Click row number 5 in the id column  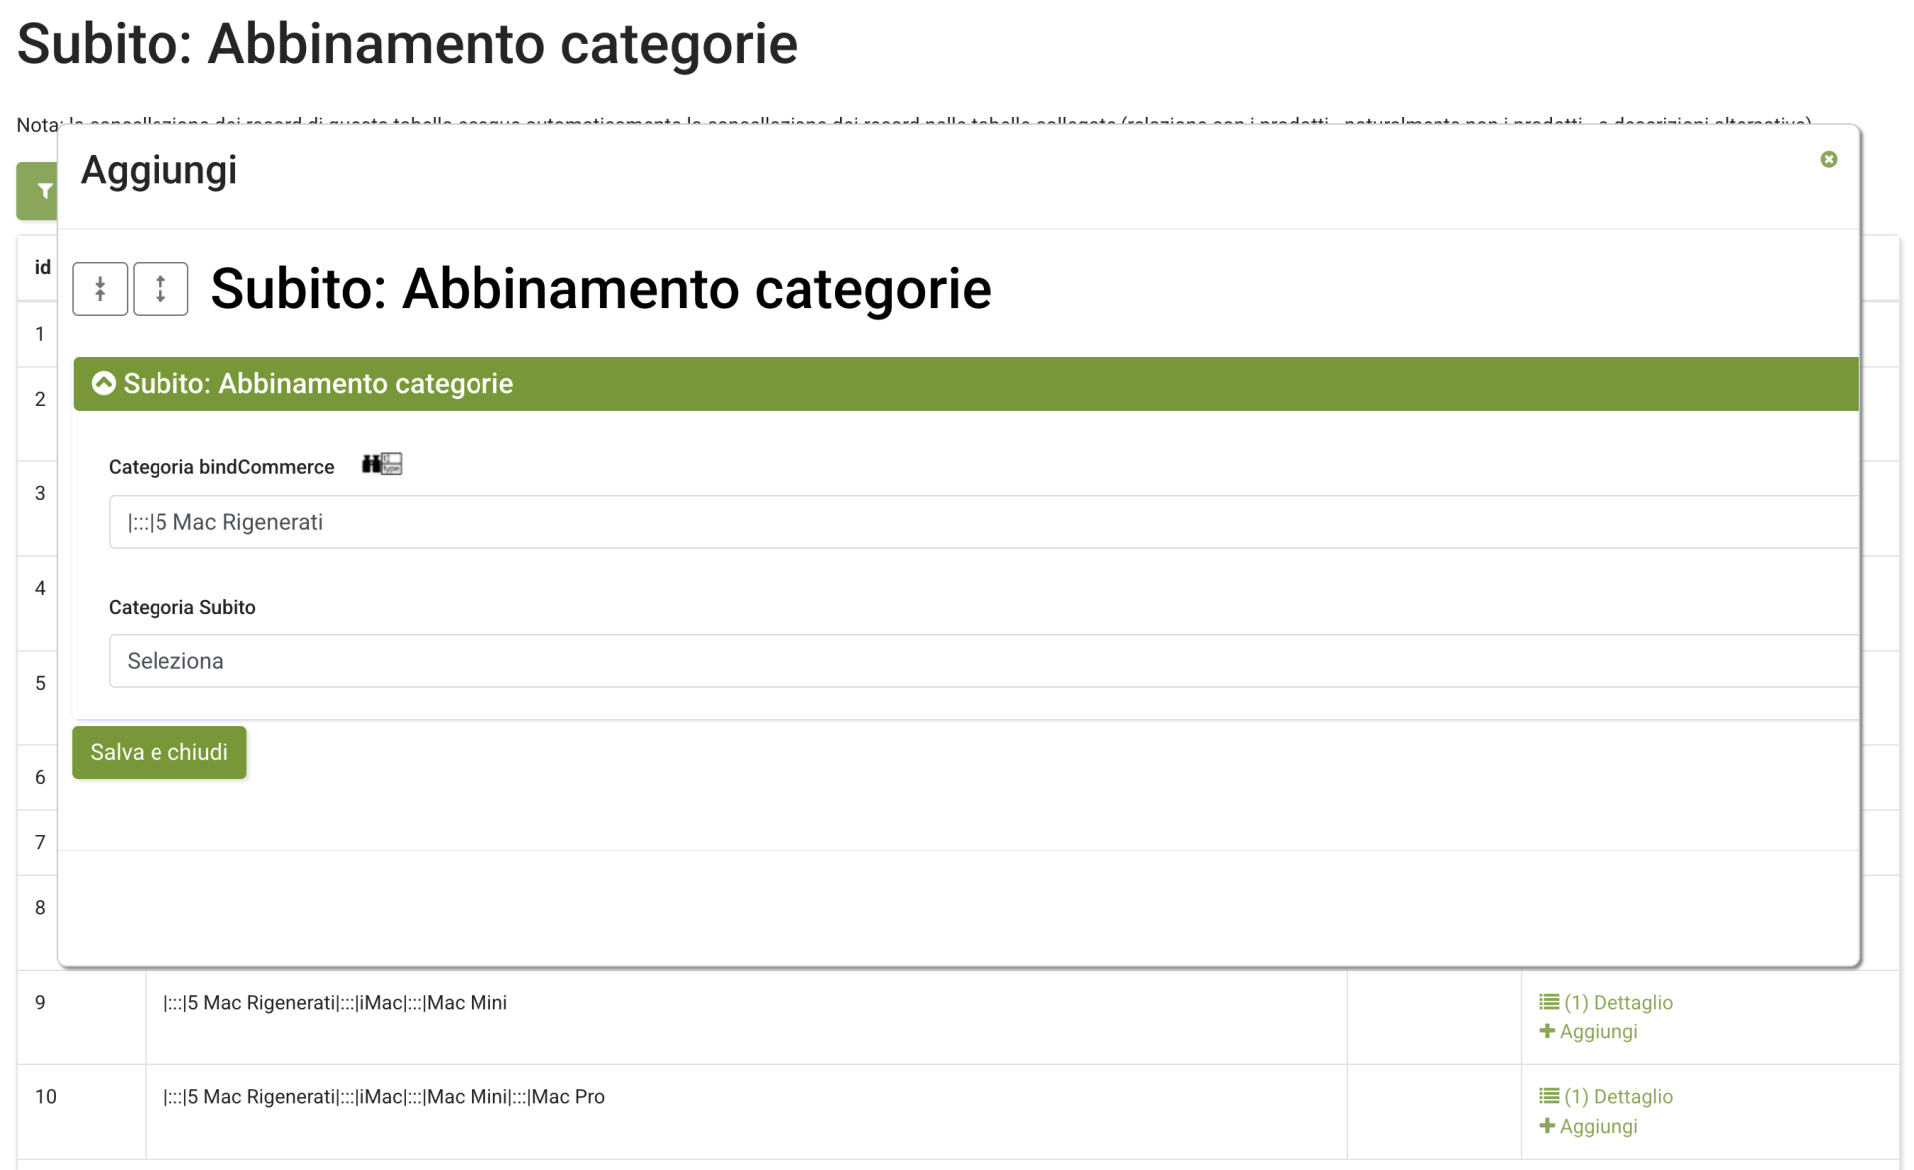40,683
